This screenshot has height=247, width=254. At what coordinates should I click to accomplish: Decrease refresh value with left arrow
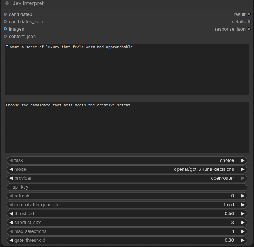(11, 196)
